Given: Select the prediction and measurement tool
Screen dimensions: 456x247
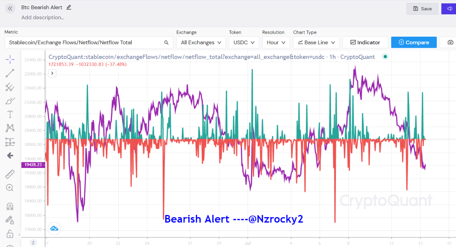Looking at the screenshot, I should (x=10, y=142).
